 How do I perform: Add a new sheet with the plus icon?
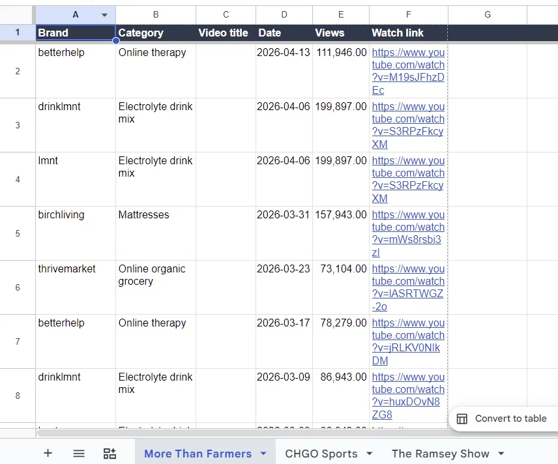pyautogui.click(x=48, y=453)
